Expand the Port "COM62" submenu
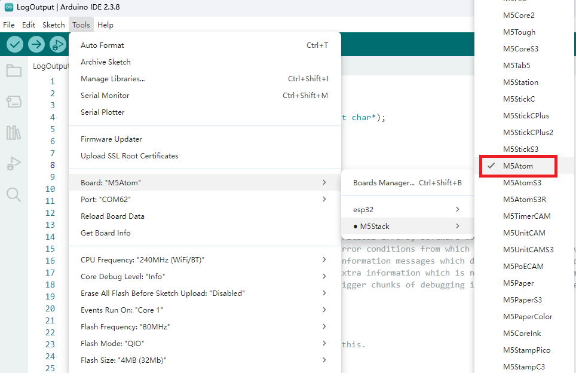This screenshot has width=576, height=373. click(x=204, y=199)
